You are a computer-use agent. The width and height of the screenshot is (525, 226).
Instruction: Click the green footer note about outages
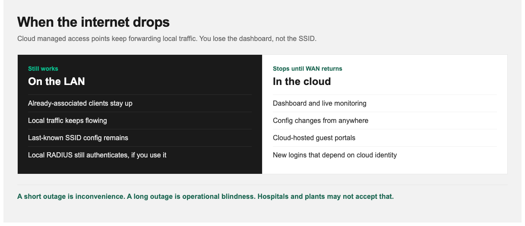click(x=206, y=197)
